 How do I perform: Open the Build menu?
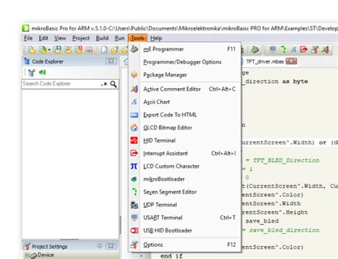(x=102, y=38)
